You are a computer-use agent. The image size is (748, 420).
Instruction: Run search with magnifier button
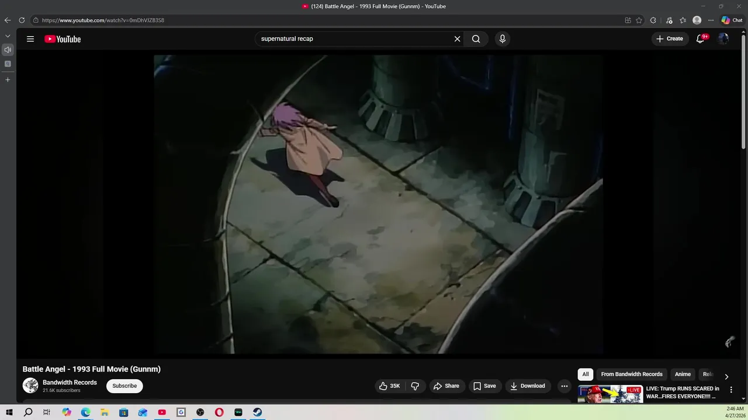point(476,39)
